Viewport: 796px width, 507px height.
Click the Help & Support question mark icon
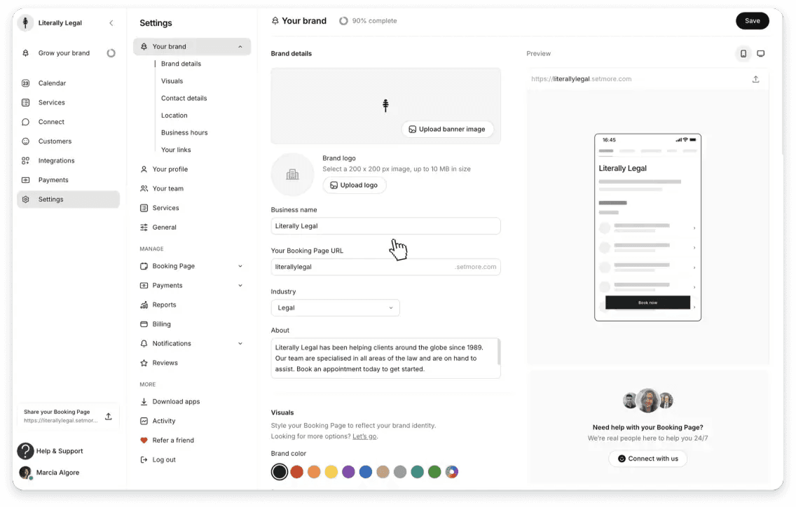pos(25,451)
